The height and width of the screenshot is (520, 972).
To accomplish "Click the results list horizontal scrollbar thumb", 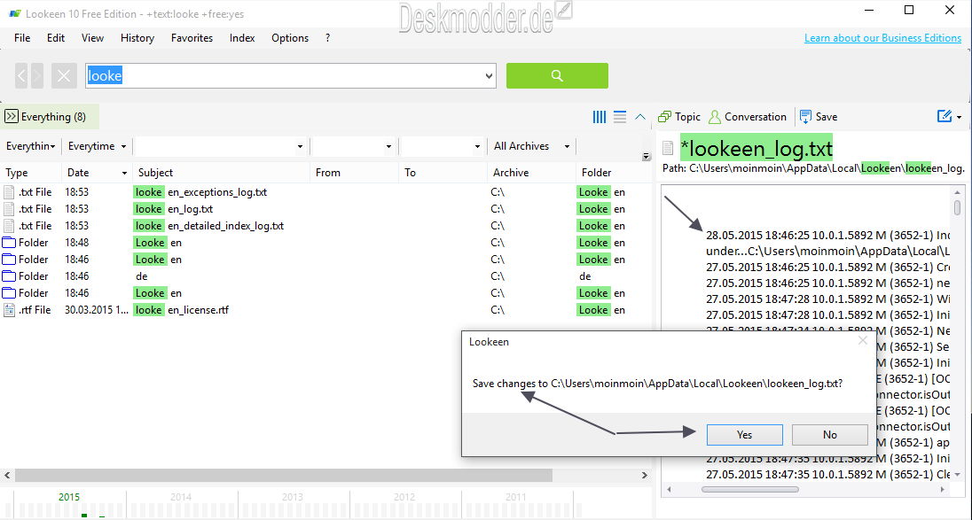I will 283,476.
